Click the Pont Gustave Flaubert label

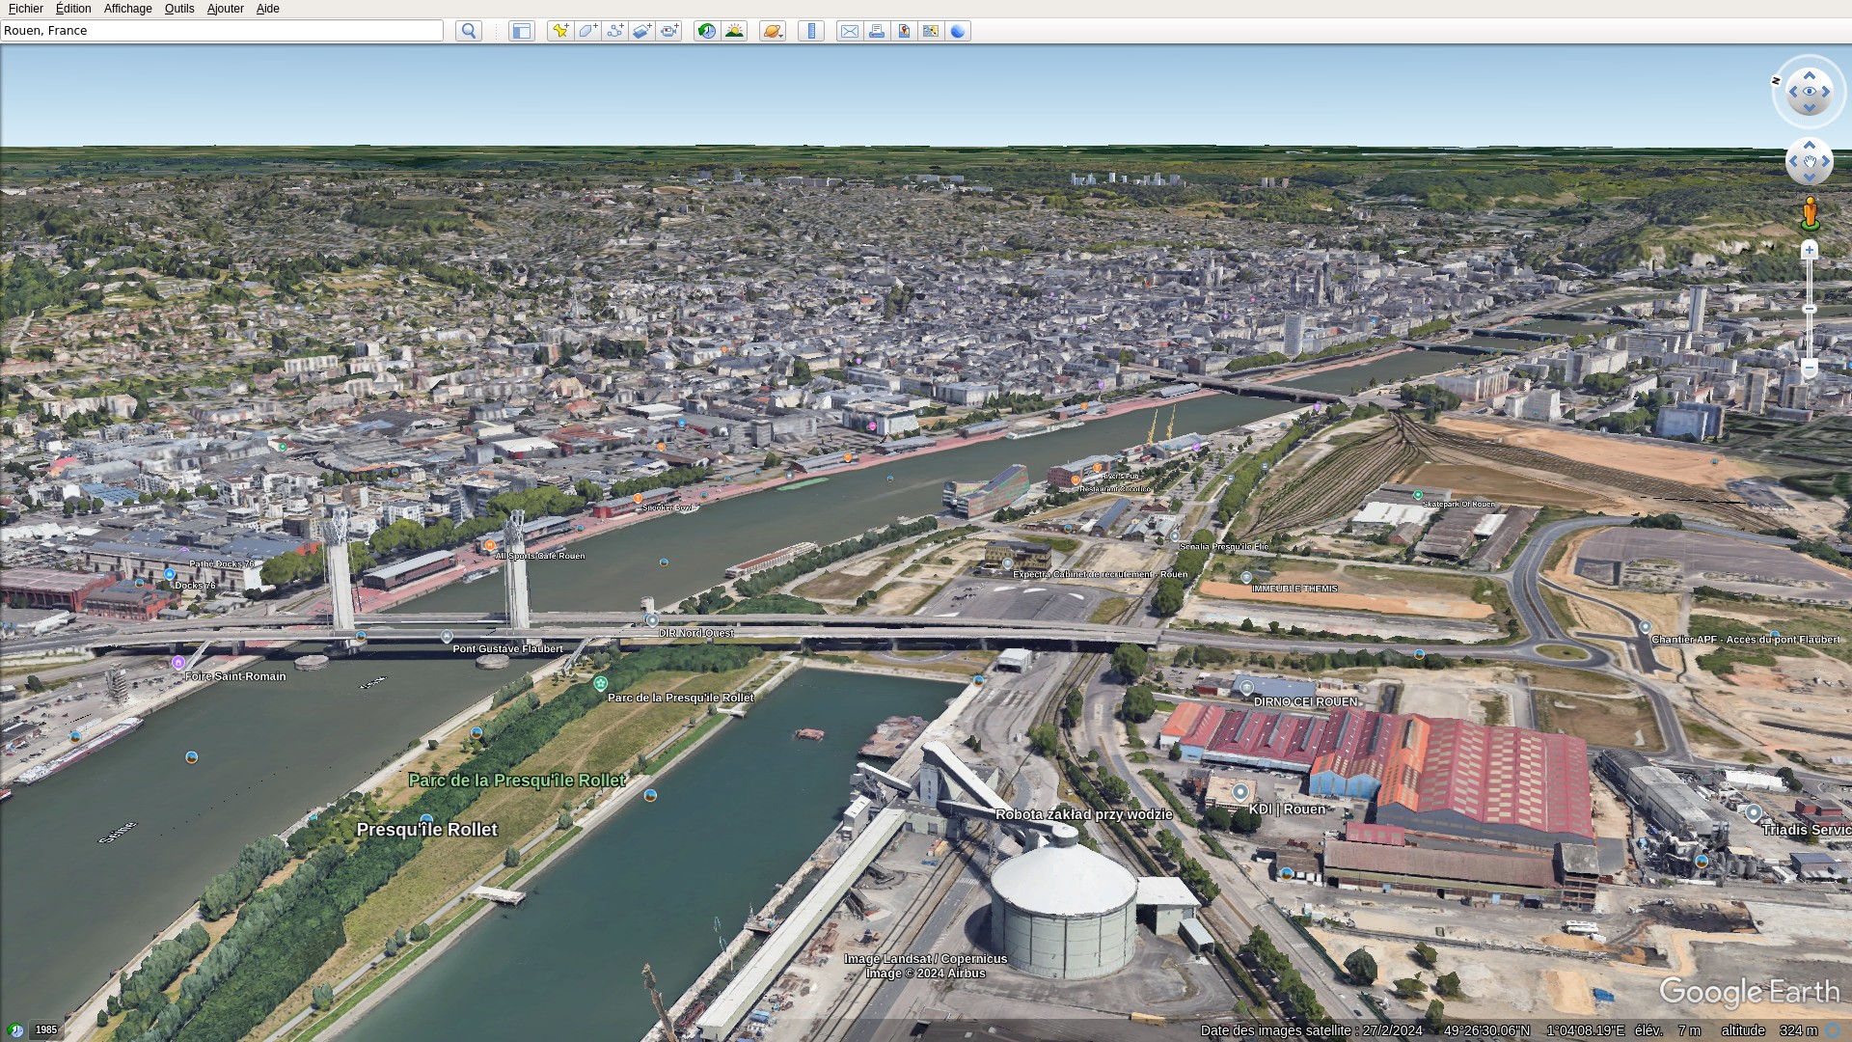tap(507, 649)
